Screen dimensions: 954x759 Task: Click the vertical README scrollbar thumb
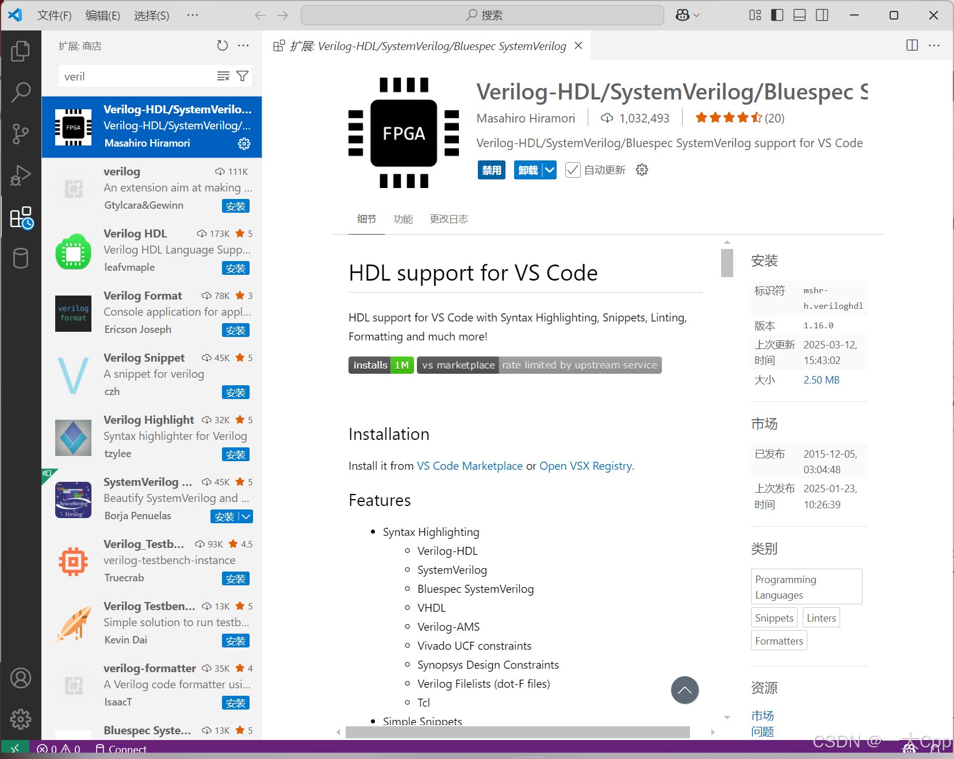[727, 263]
